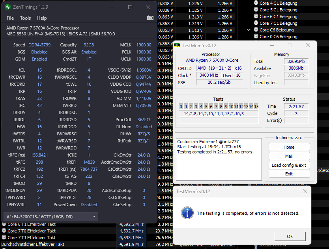The width and height of the screenshot is (329, 249).
Task: Click the ProcOdt 36.9 Ω value
Action: click(x=144, y=120)
